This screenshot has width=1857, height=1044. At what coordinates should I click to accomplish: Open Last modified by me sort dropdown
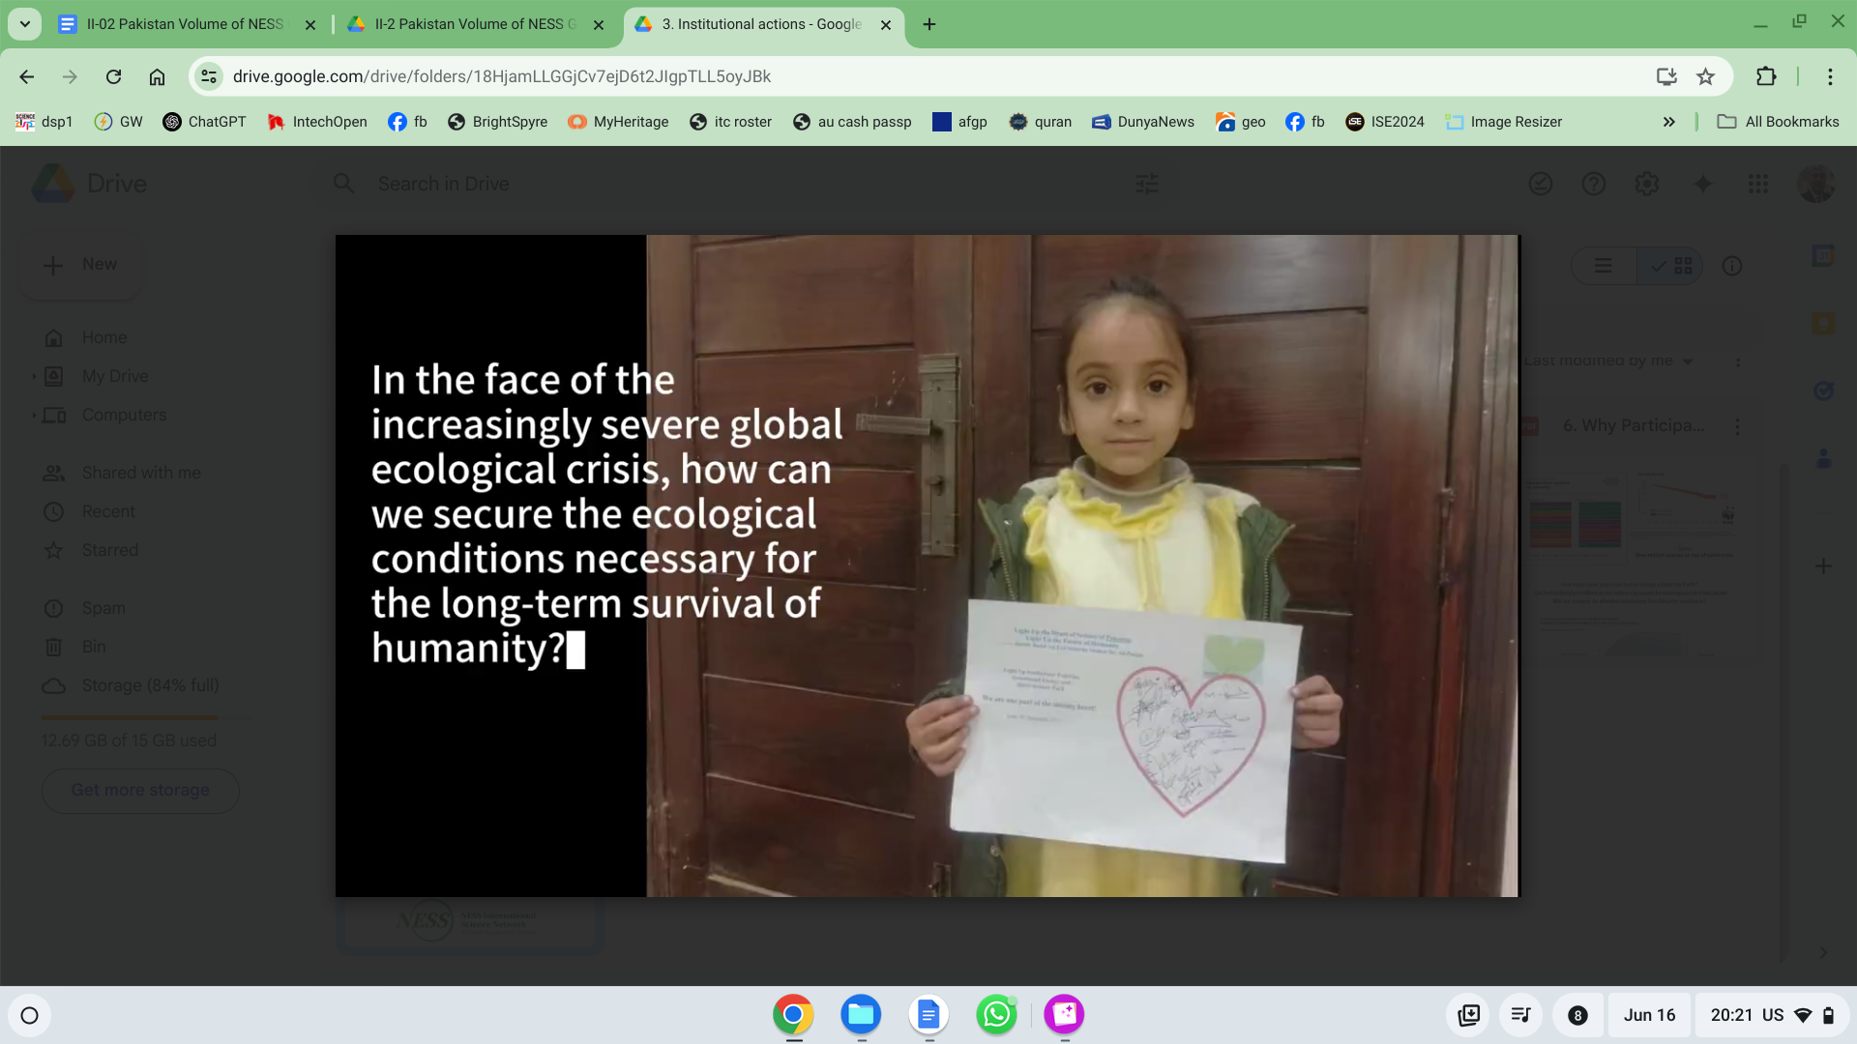1607,361
